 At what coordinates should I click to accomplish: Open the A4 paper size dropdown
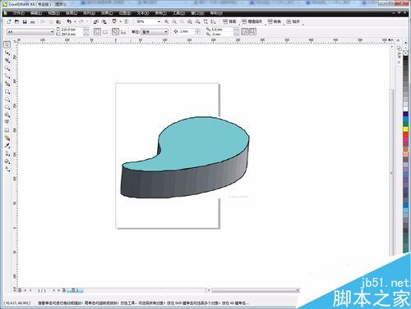pos(52,32)
